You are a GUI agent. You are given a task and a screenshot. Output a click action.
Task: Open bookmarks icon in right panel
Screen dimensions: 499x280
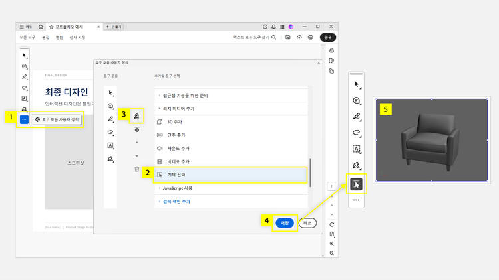pos(331,60)
